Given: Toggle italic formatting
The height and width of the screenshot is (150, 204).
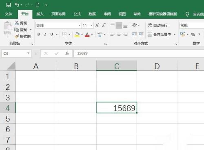Looking at the screenshot, I should [x=45, y=35].
